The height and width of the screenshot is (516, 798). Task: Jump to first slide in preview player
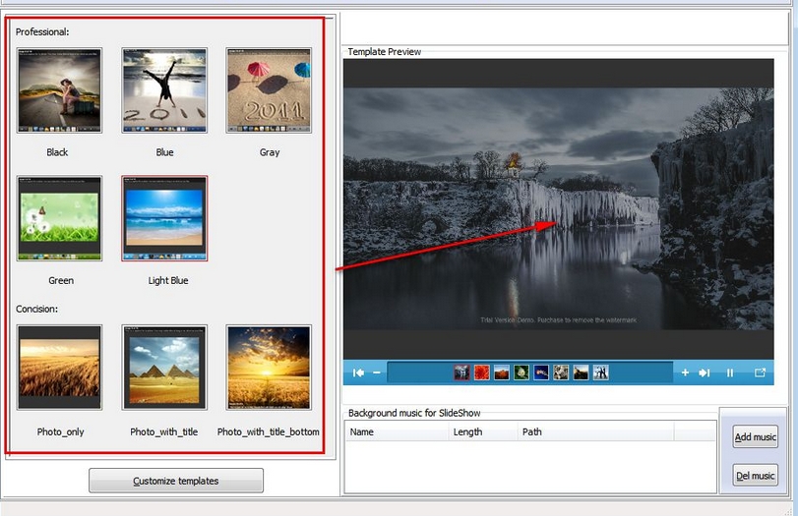tap(359, 373)
